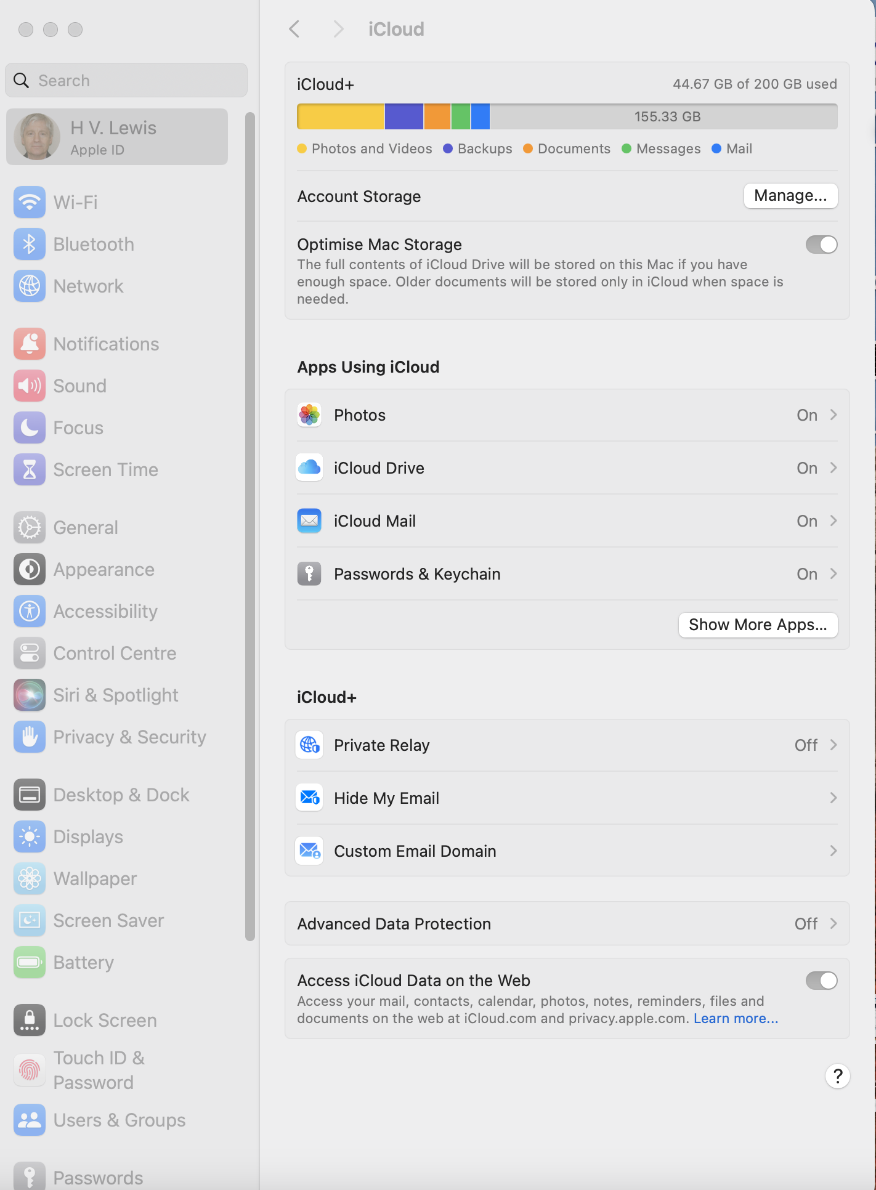Image resolution: width=876 pixels, height=1190 pixels.
Task: Select the Accessibility icon
Action: coord(30,611)
